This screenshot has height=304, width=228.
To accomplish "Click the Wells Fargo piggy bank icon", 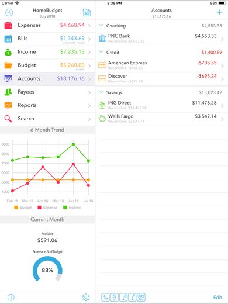I will pyautogui.click(x=102, y=119).
